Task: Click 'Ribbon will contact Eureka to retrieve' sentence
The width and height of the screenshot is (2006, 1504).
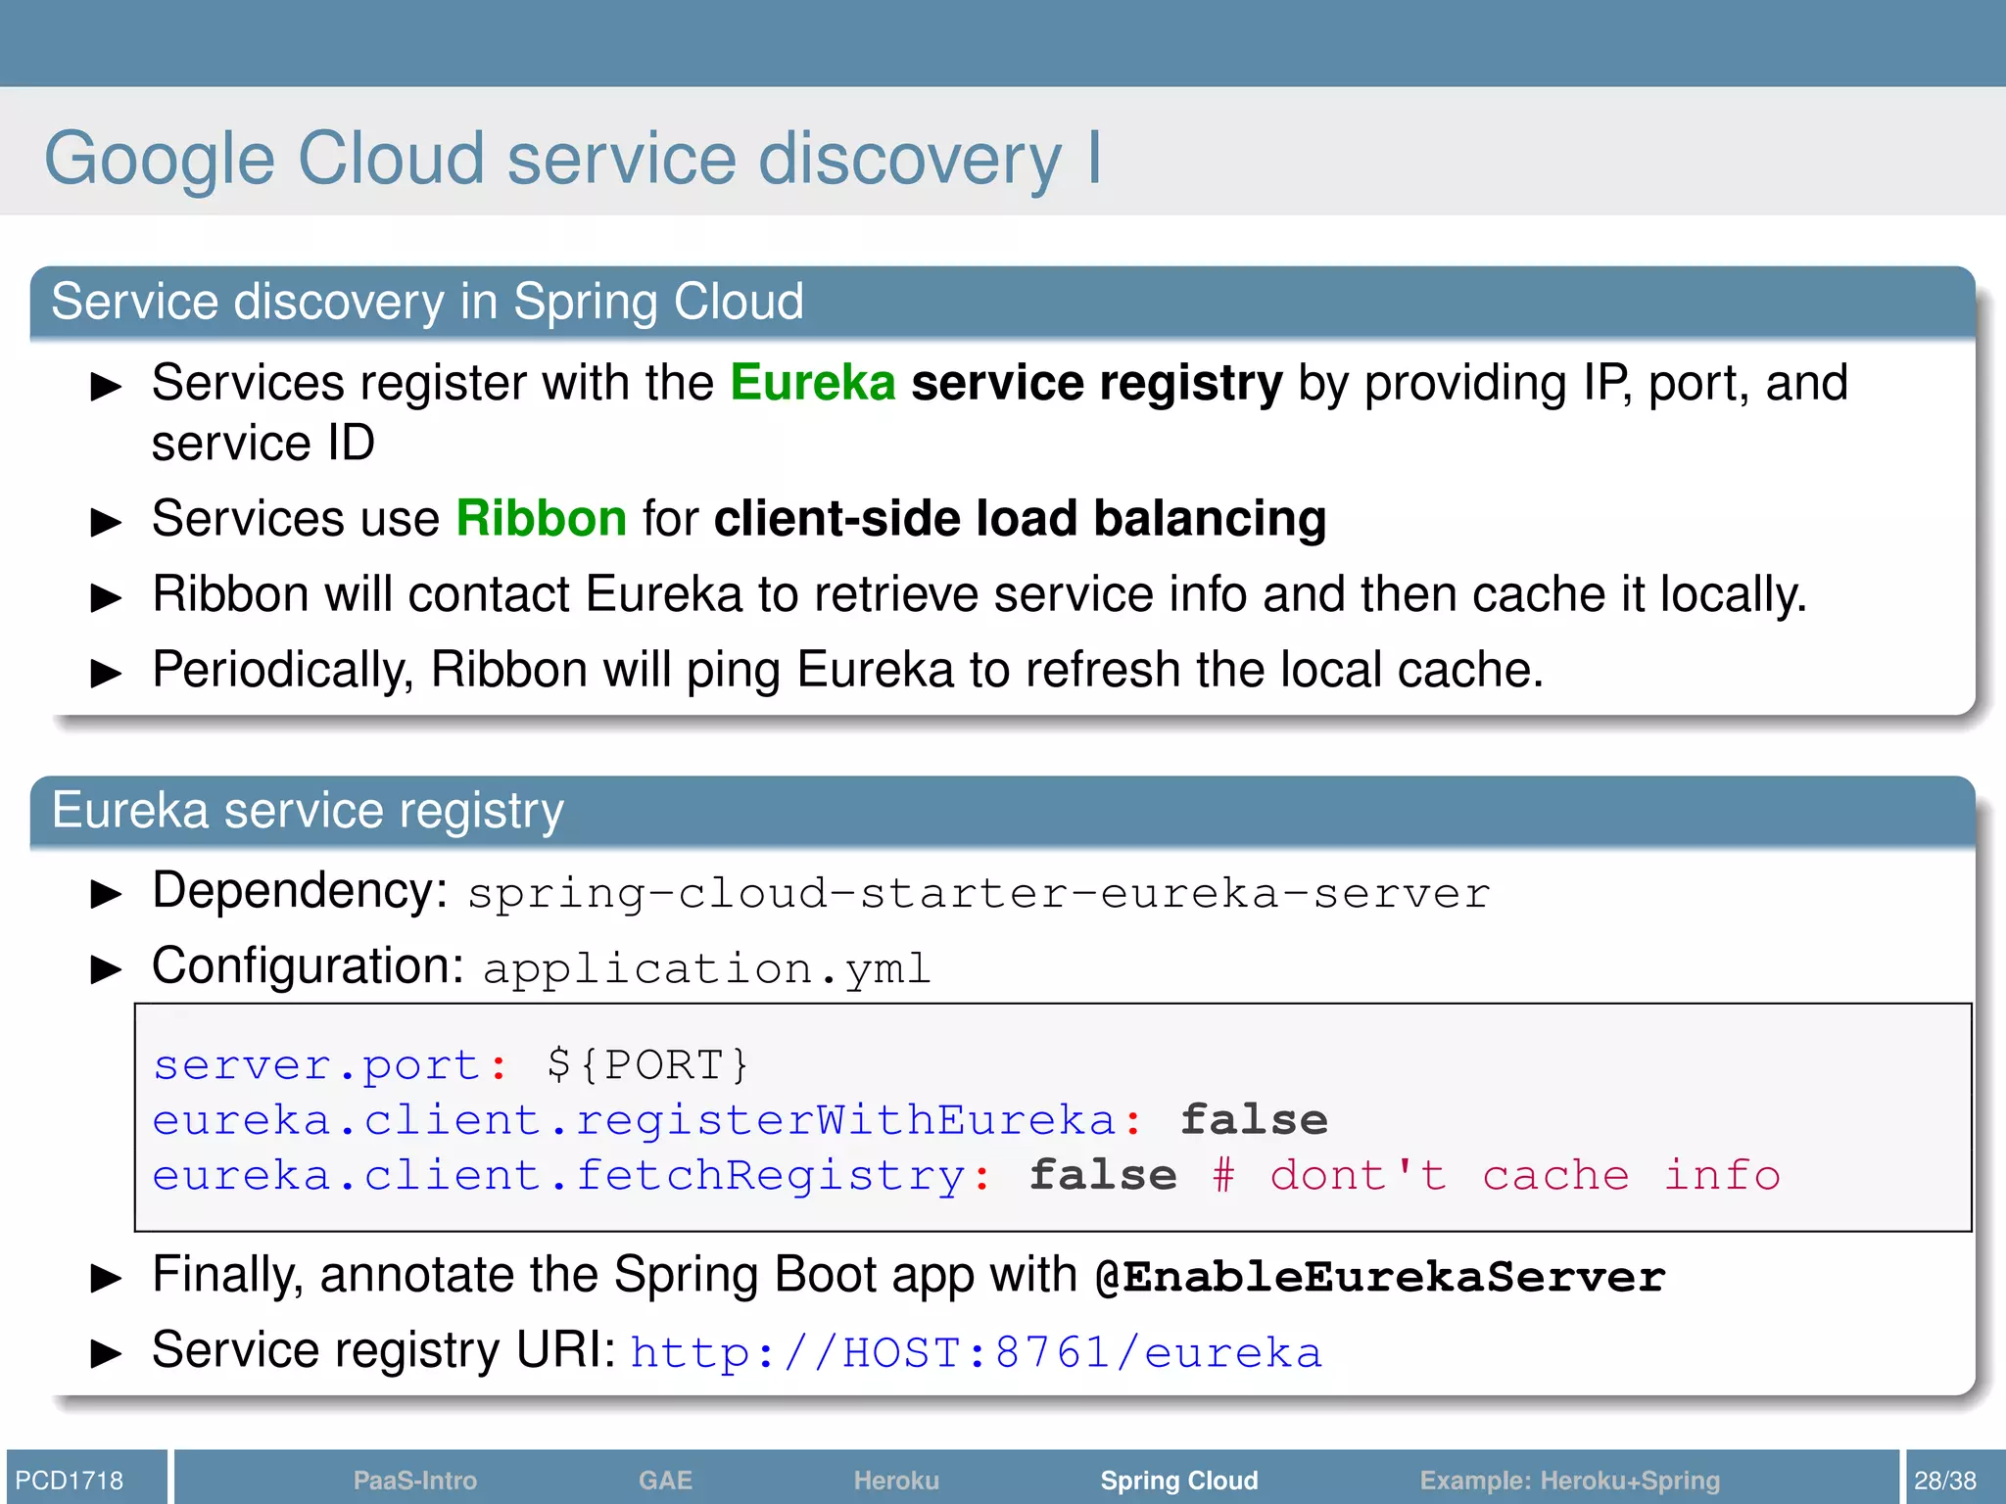Action: (x=979, y=595)
